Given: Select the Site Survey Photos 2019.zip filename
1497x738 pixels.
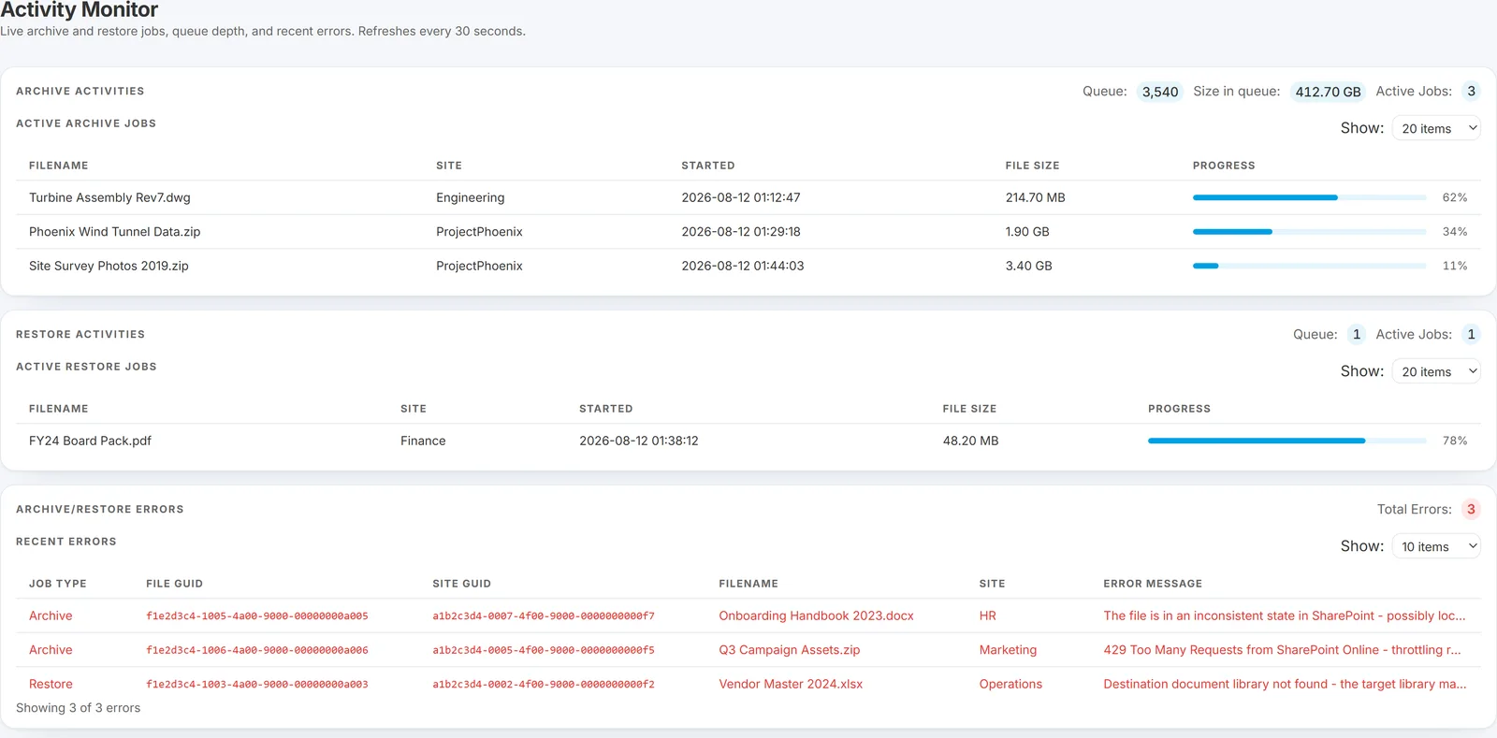Looking at the screenshot, I should [x=109, y=266].
